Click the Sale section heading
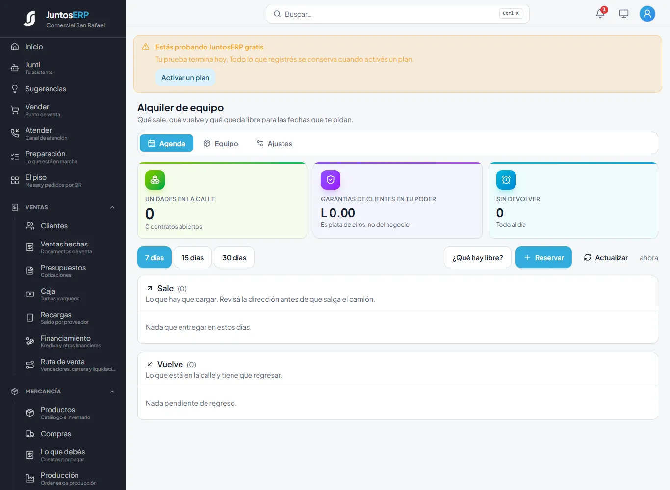Screen dimensions: 670x490 click(165, 288)
